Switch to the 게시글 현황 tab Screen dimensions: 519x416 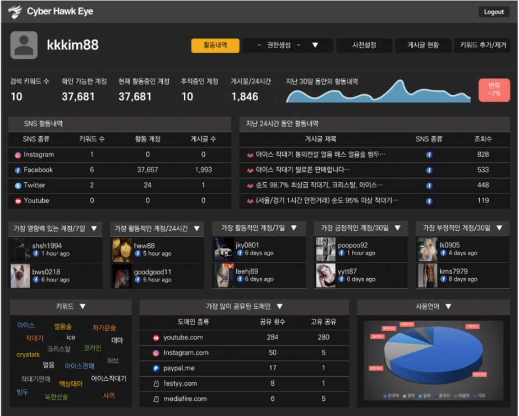[x=423, y=45]
